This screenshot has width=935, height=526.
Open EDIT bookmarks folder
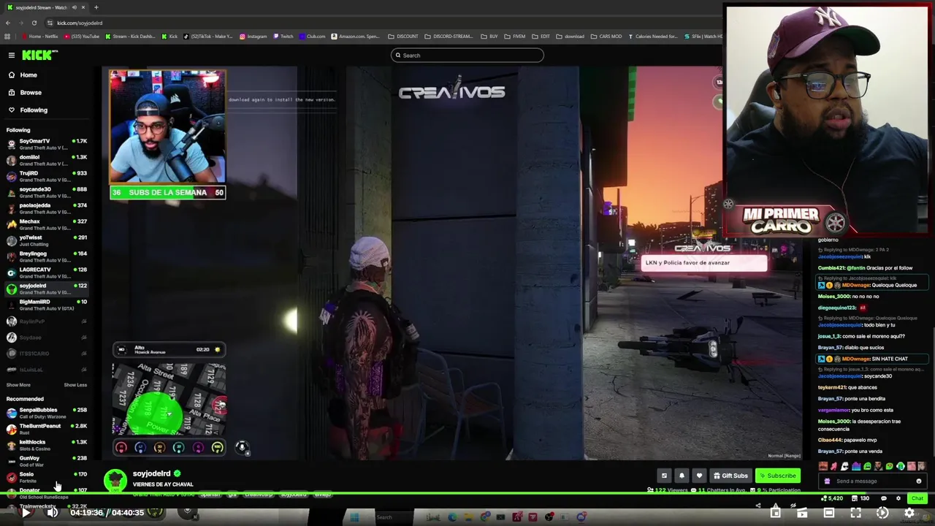tap(541, 37)
